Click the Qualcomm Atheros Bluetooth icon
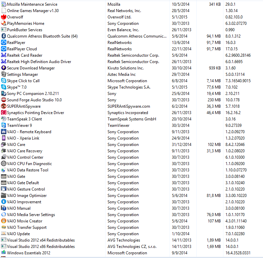Image resolution: width=263 pixels, height=258 pixels. pos(4,36)
